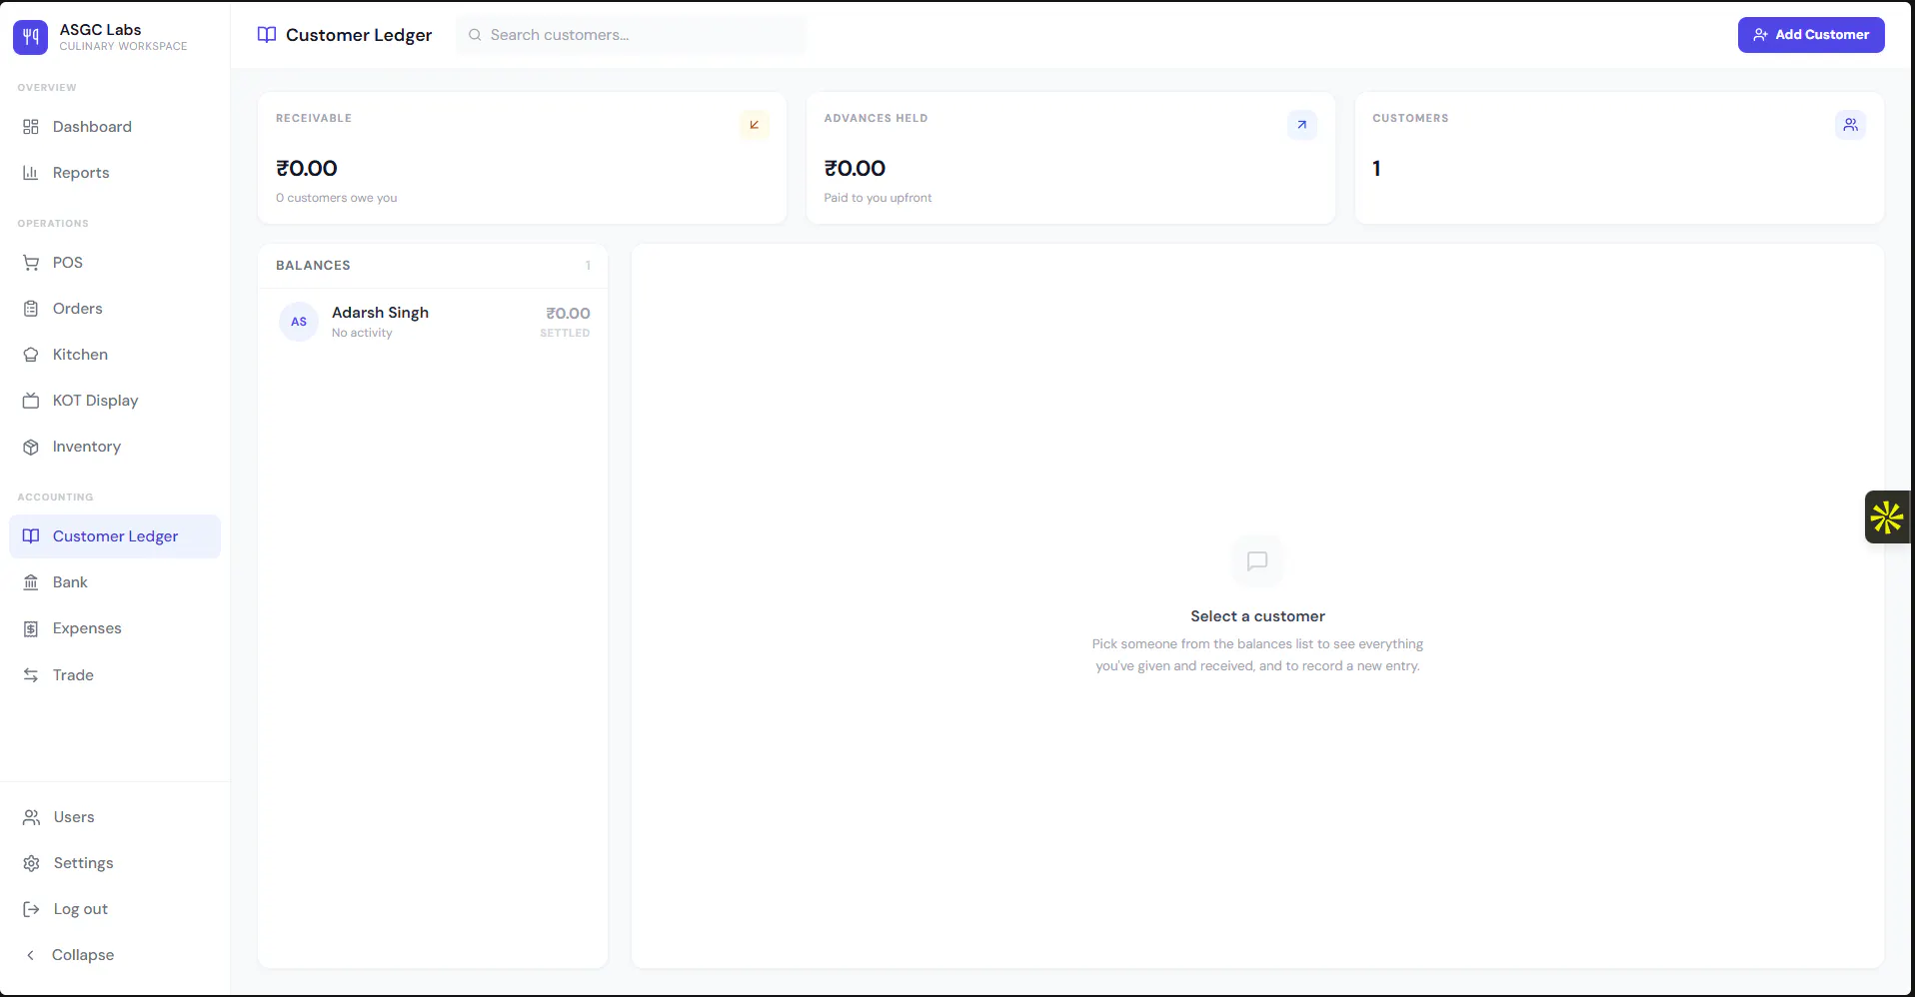This screenshot has height=997, width=1915.
Task: Open the Bank page
Action: [x=115, y=582]
